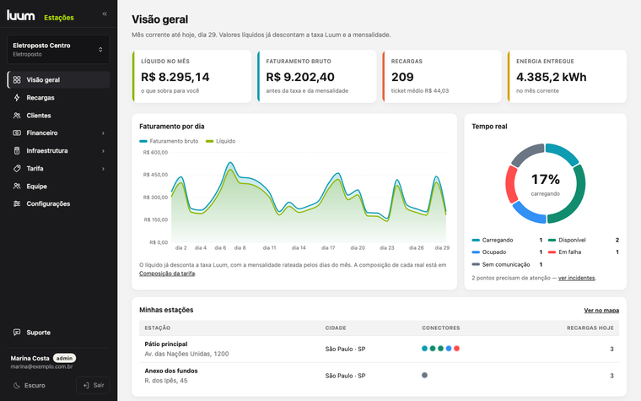Click the CONECTORES column header
641x401 pixels.
coord(440,328)
